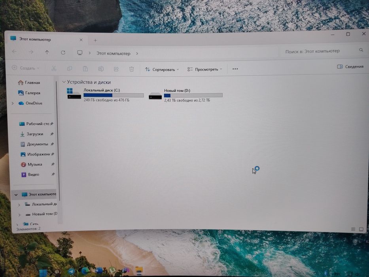Open the three-dots more options menu
Viewport: 369px width, 277px height.
point(235,69)
